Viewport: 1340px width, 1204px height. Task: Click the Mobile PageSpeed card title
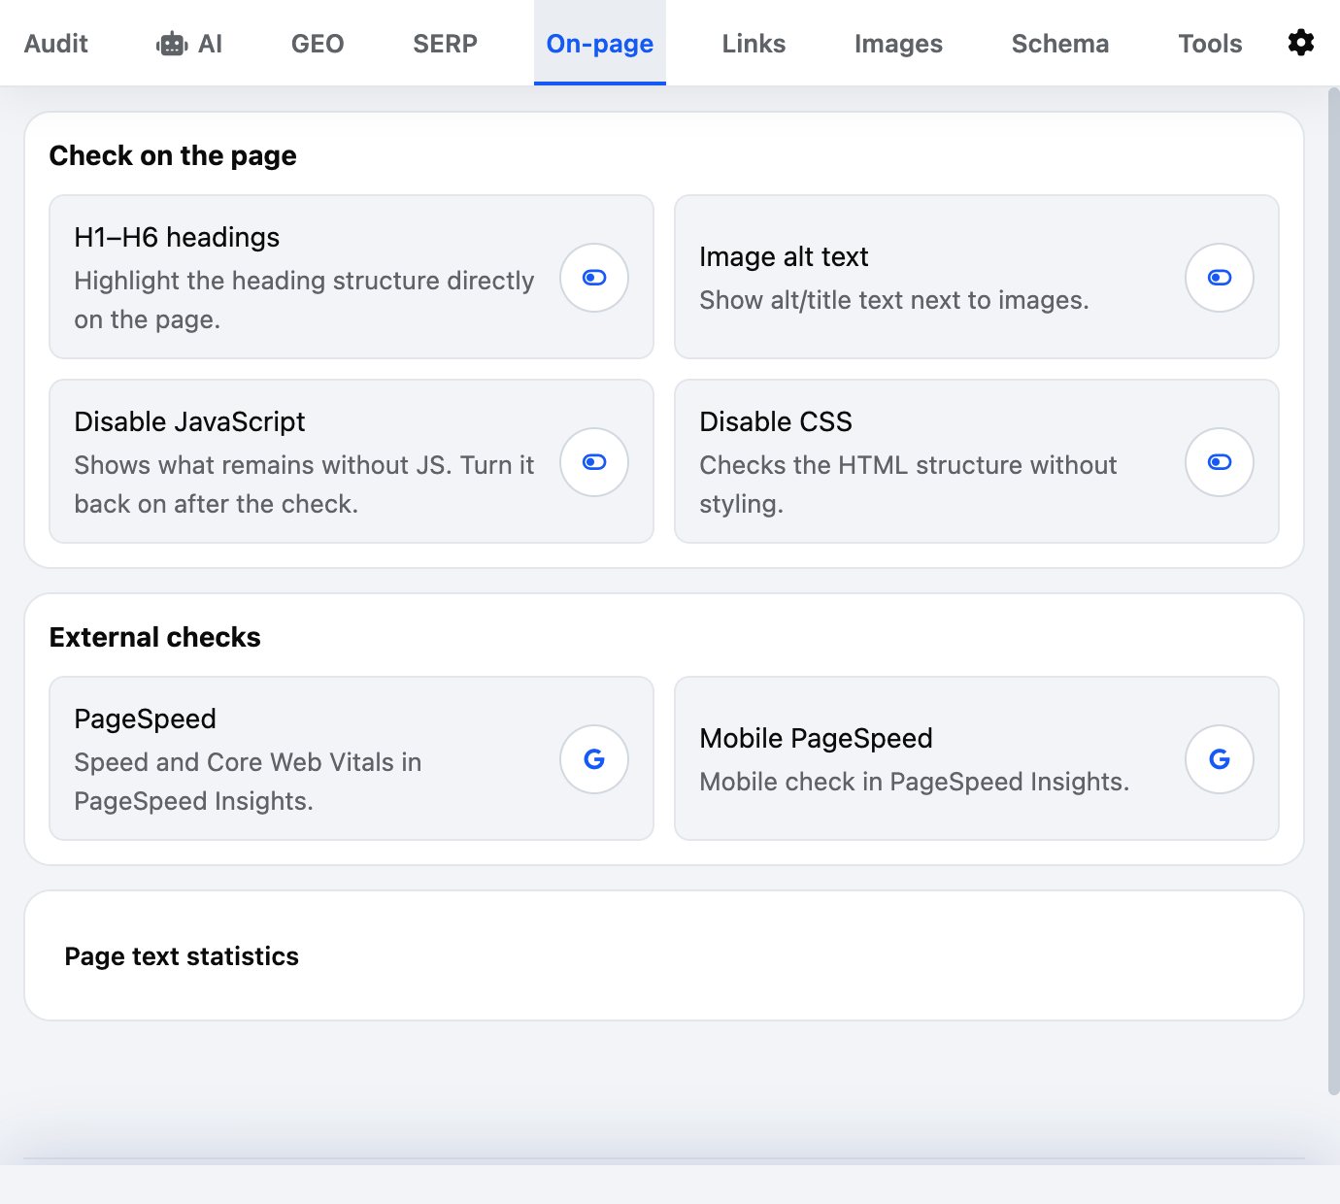pos(816,738)
